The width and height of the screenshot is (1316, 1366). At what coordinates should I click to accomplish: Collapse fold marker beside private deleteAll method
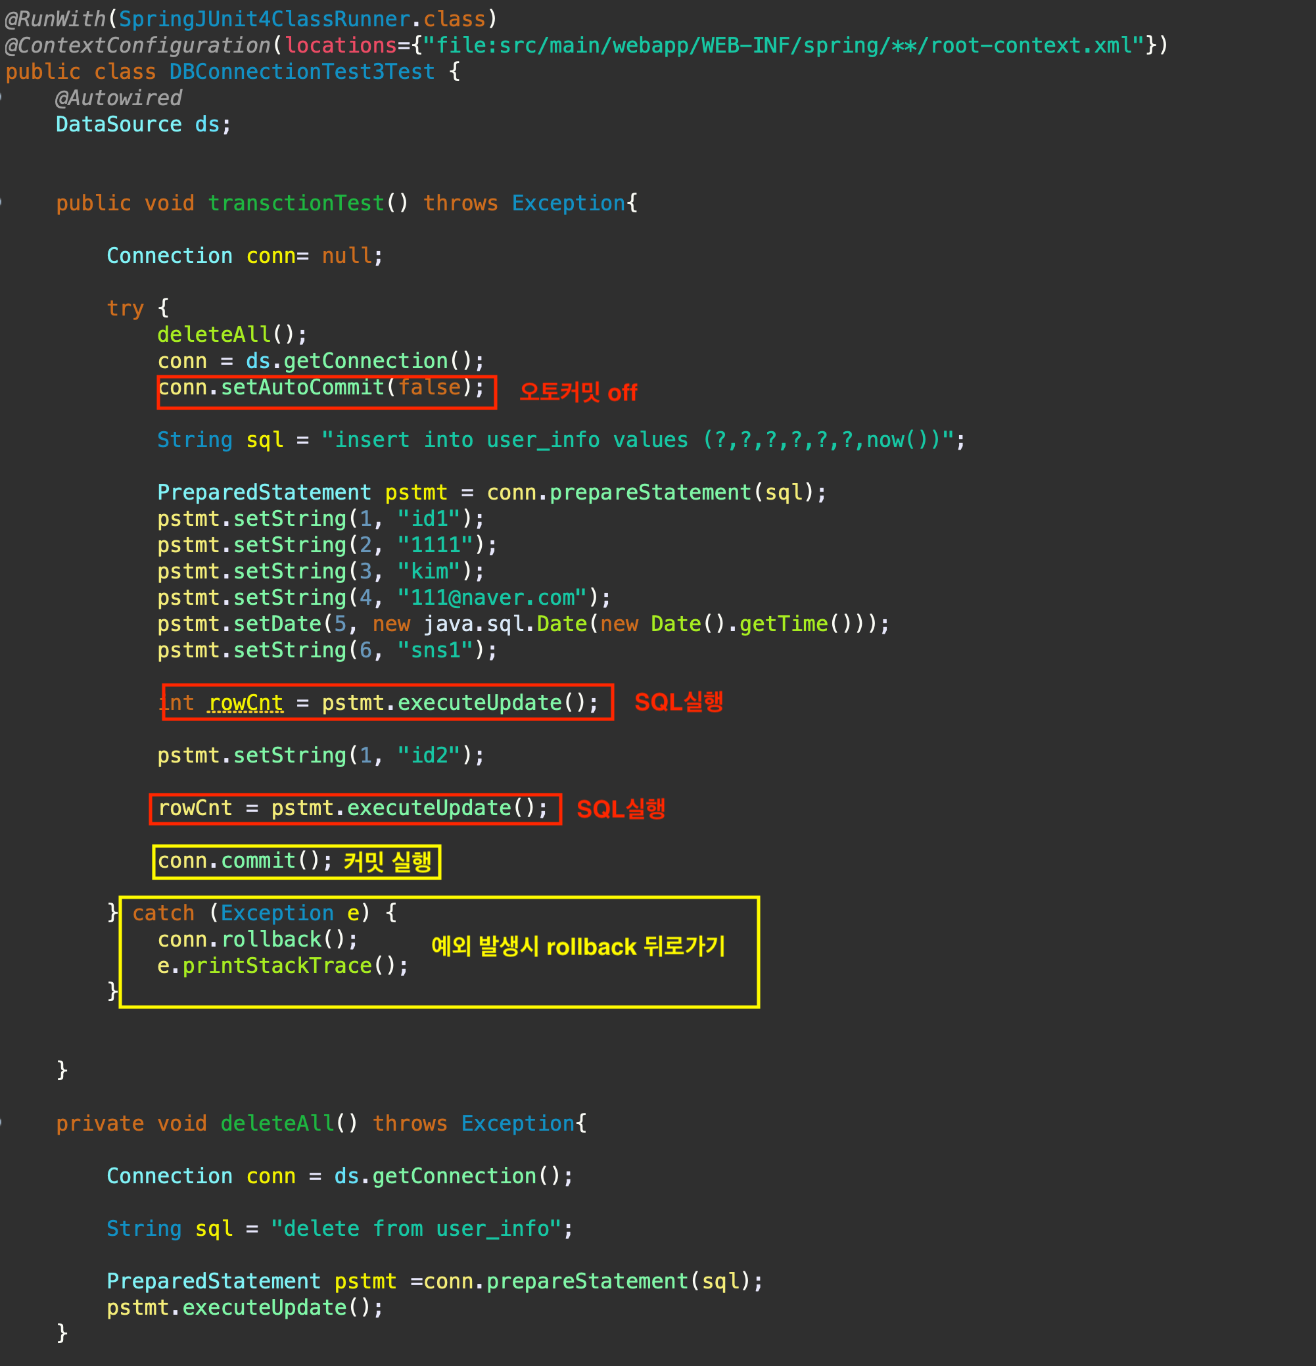[2, 1123]
